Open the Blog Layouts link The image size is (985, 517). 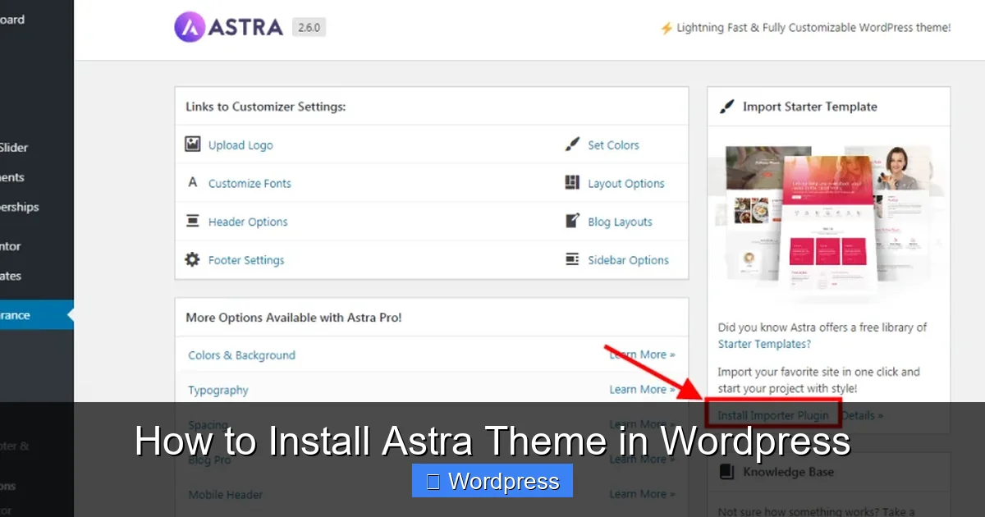tap(620, 222)
